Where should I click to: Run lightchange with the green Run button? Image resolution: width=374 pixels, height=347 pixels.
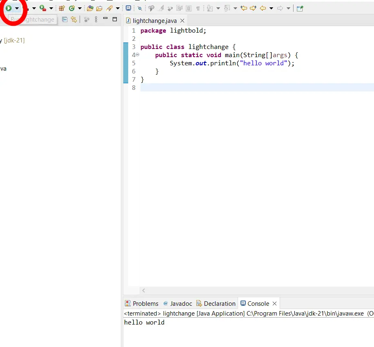pos(8,8)
